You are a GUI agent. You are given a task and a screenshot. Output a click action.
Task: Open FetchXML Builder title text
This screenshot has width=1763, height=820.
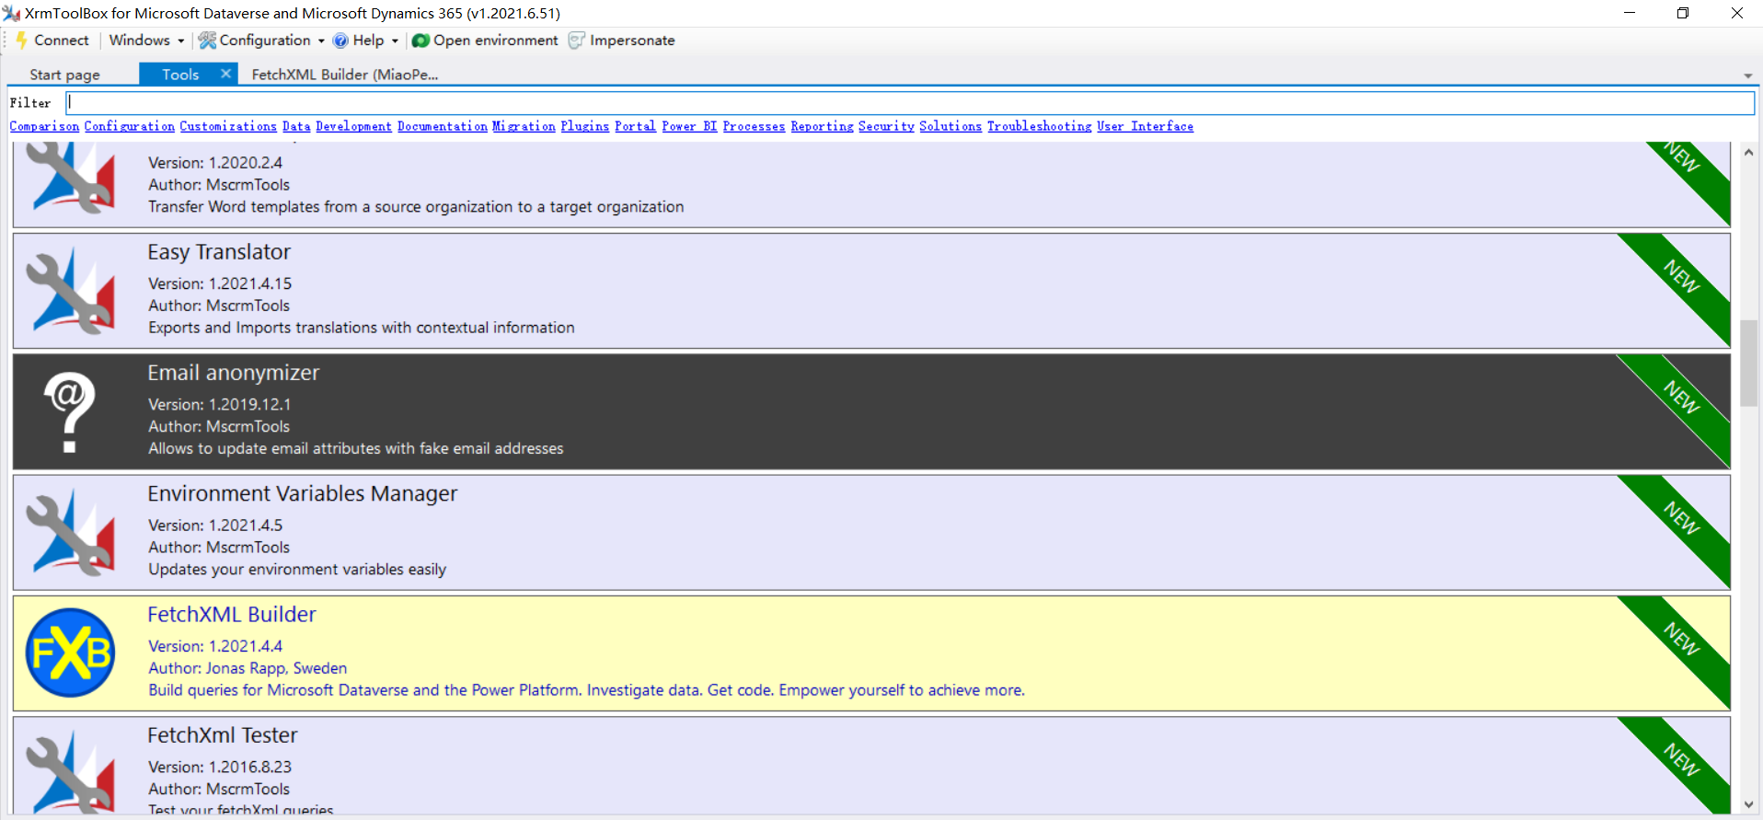(x=232, y=614)
